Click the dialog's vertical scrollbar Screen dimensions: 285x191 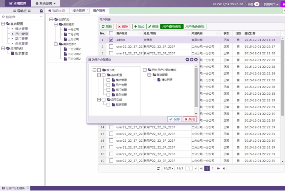[196, 87]
